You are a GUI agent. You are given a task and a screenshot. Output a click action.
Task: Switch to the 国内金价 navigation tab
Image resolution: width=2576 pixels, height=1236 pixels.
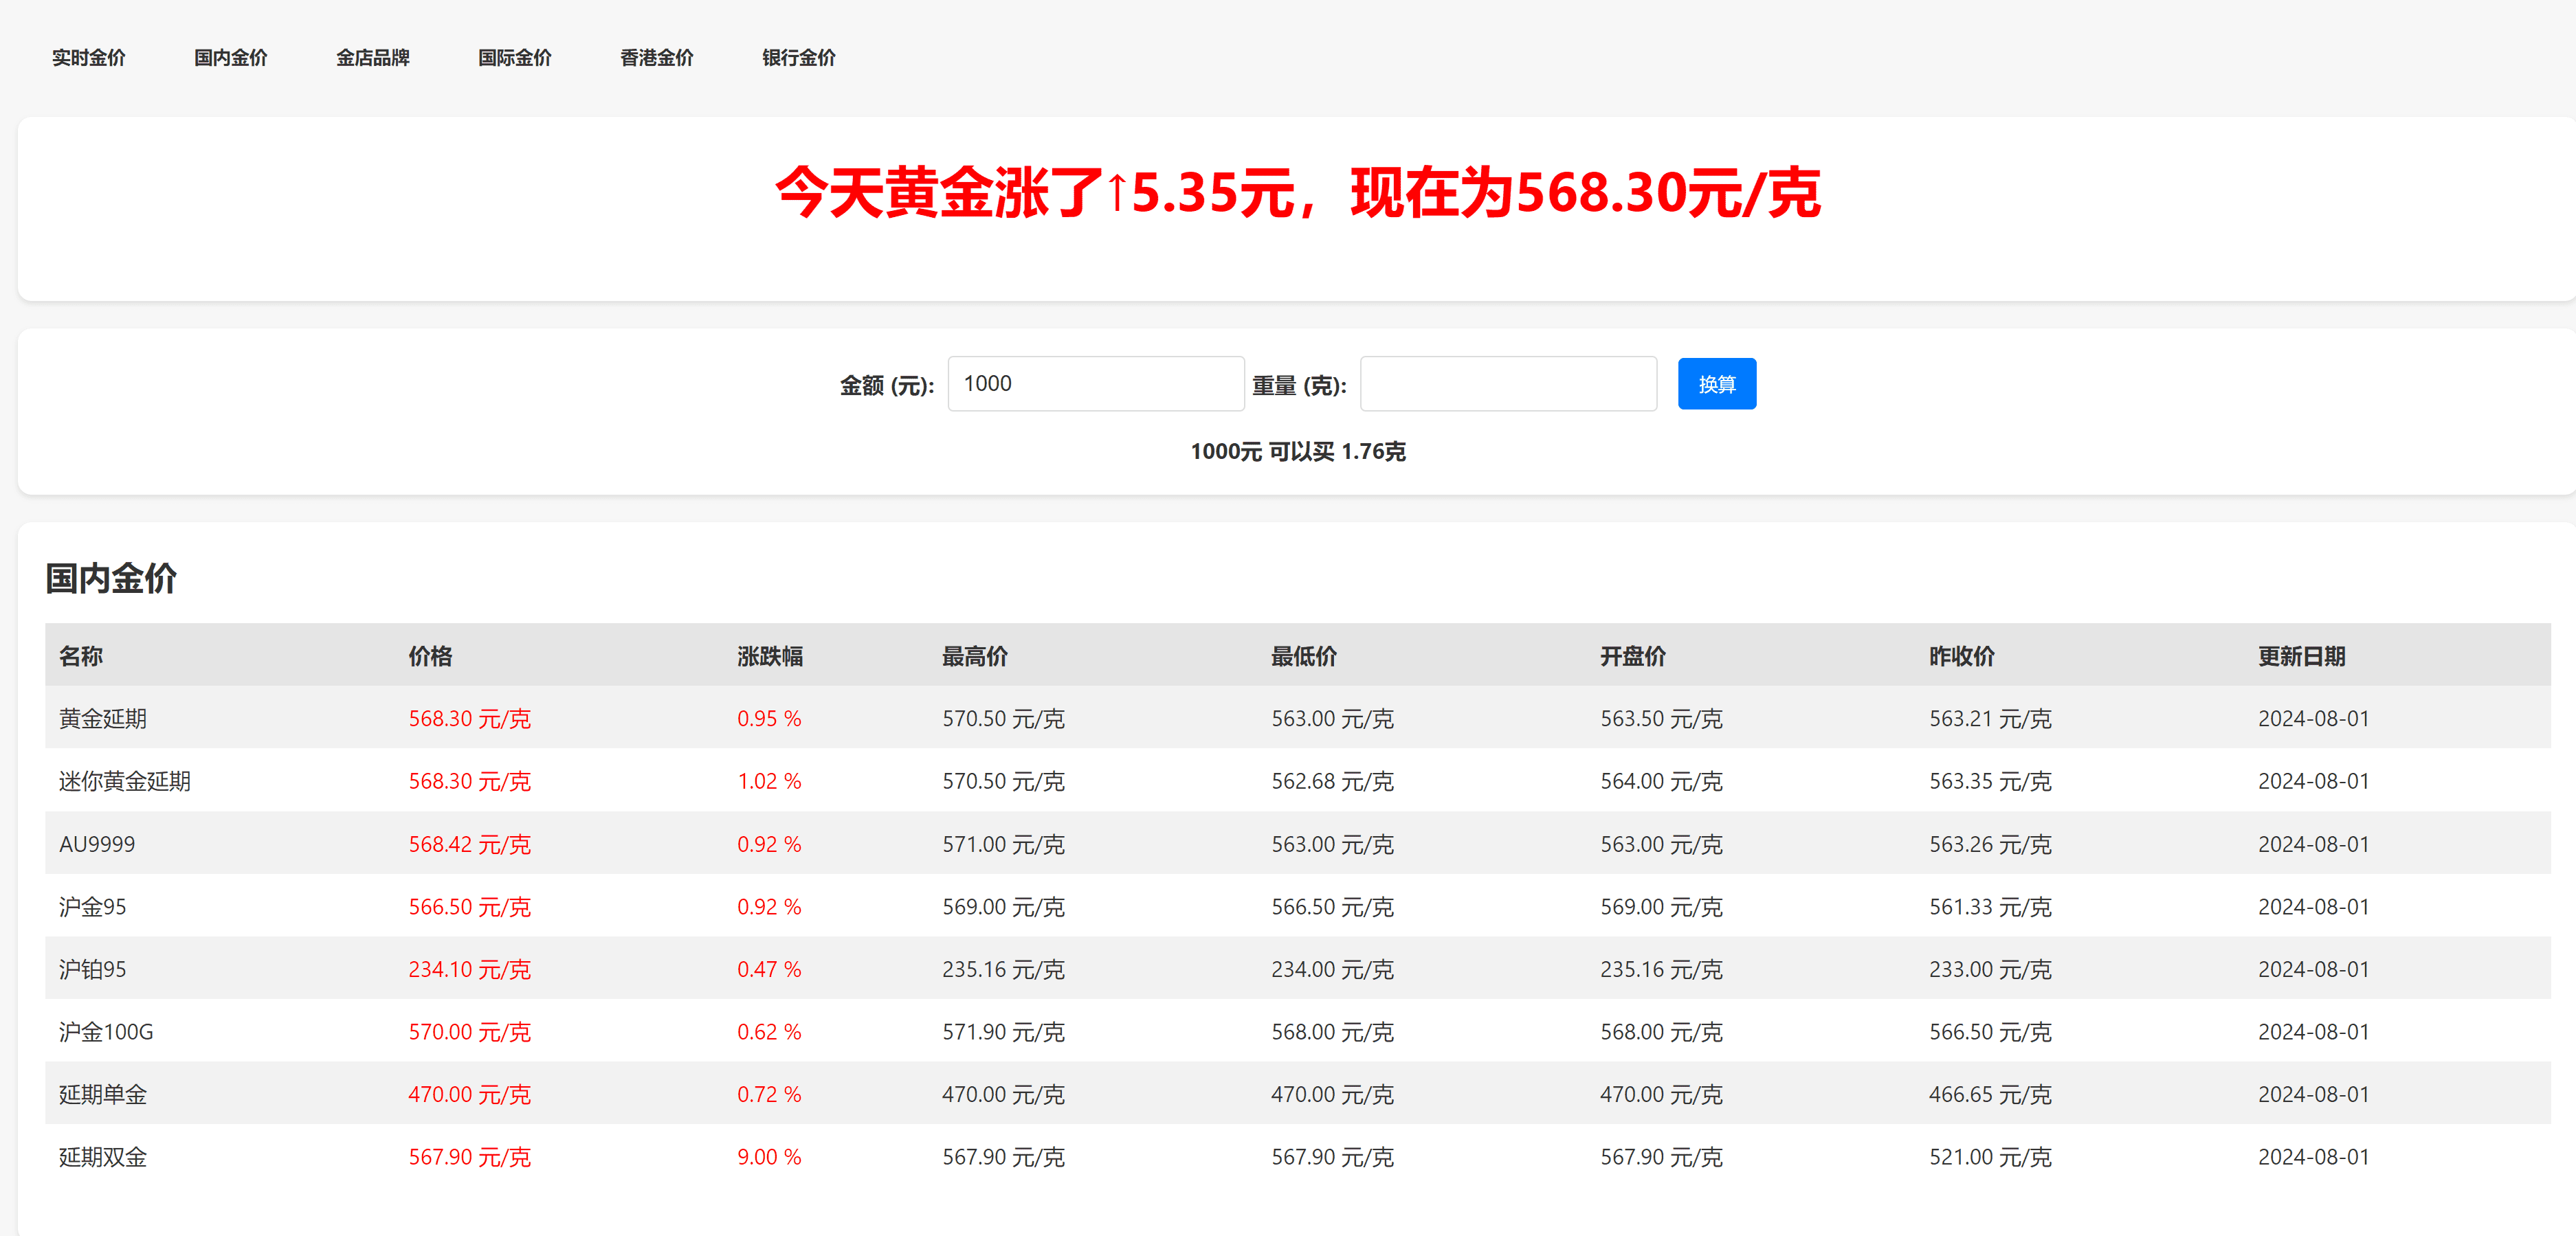coord(230,58)
